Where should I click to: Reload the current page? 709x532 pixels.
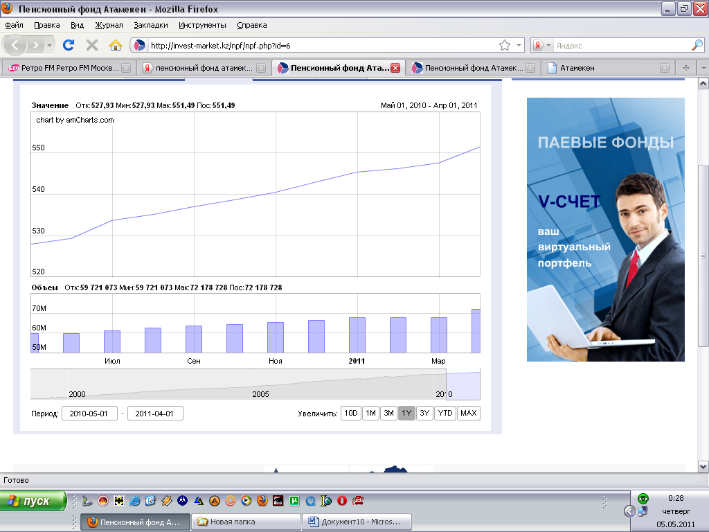tap(69, 45)
